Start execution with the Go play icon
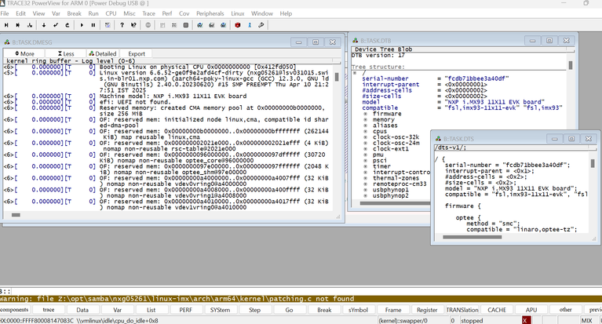This screenshot has width=602, height=324. click(82, 25)
